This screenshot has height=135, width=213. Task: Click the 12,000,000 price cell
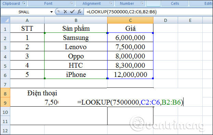point(130,74)
